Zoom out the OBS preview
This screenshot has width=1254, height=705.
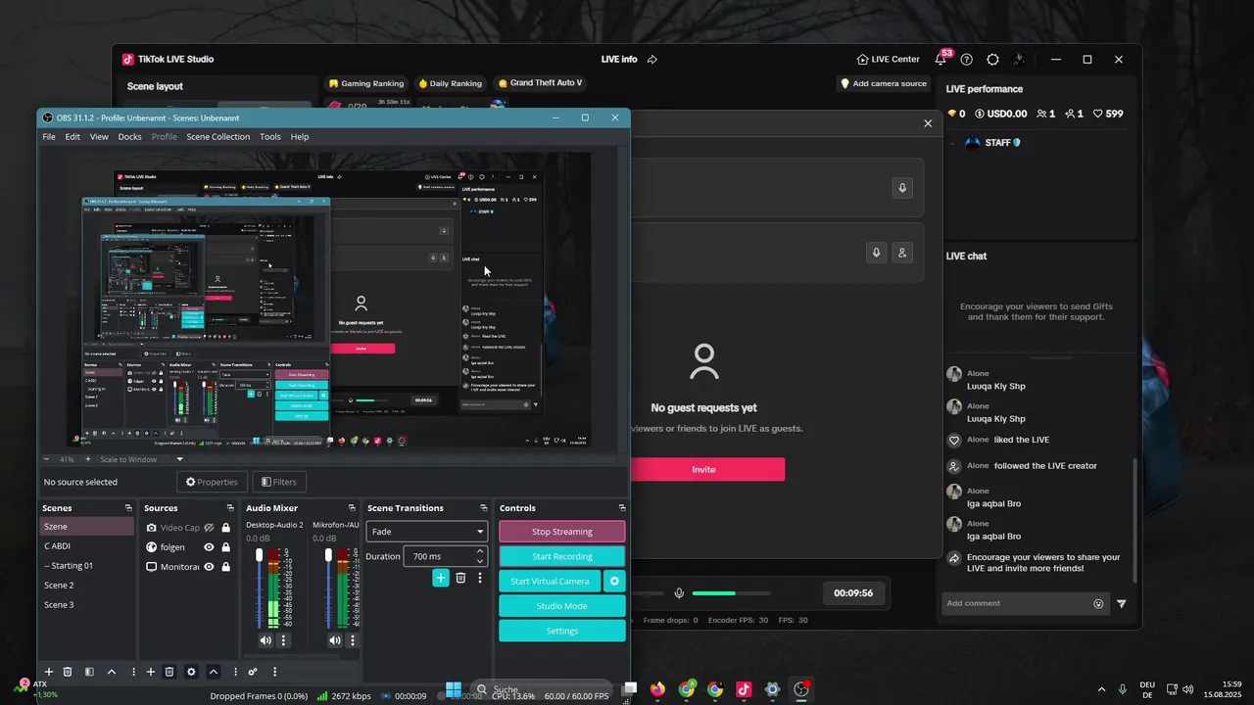(46, 459)
